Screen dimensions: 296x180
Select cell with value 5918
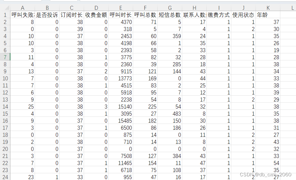[121, 92]
